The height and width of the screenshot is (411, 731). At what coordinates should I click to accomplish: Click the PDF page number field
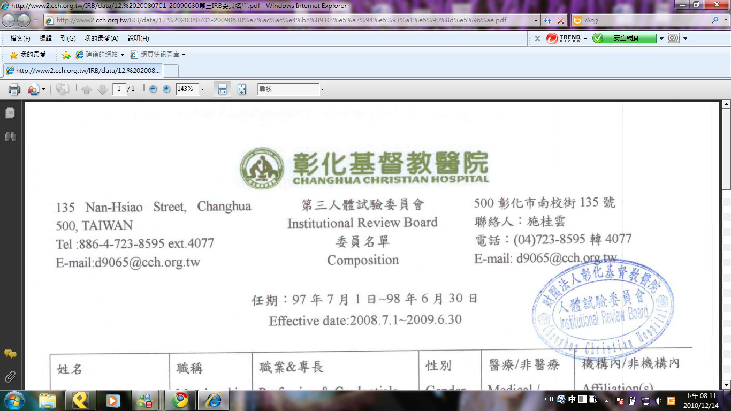pyautogui.click(x=119, y=89)
